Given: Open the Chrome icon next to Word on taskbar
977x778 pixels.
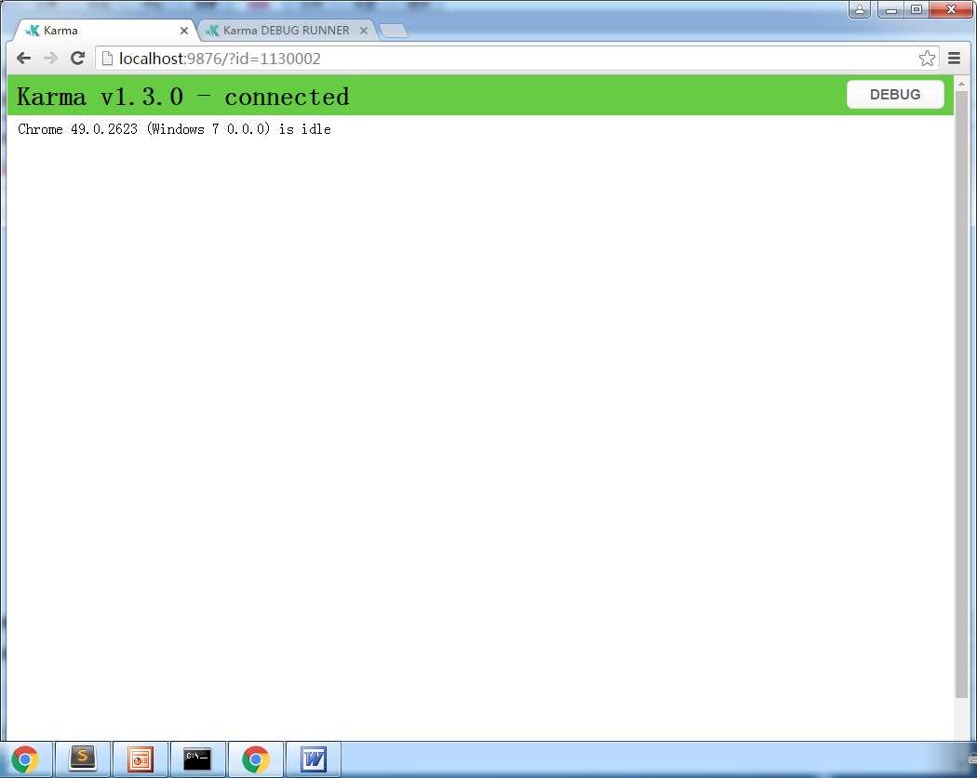Looking at the screenshot, I should click(x=256, y=760).
